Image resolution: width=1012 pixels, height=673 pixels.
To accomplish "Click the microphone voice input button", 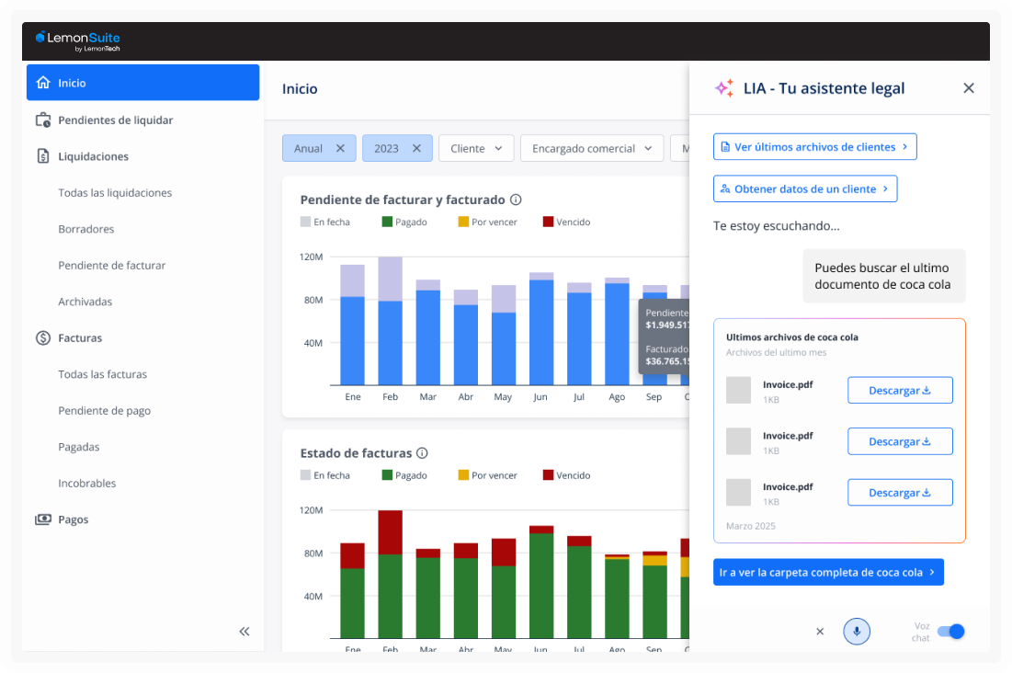I will coord(856,632).
